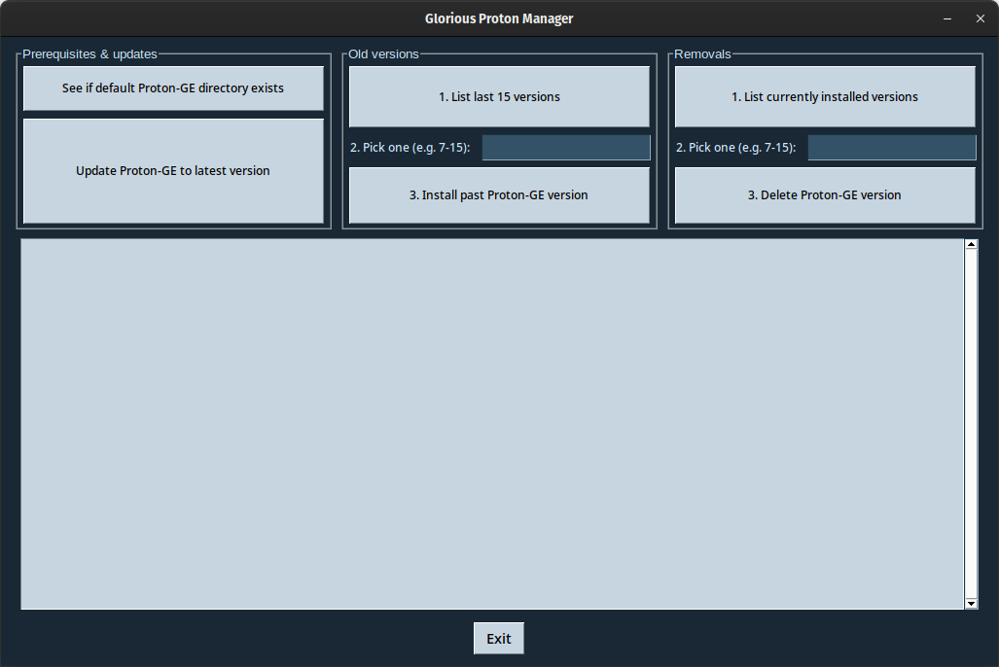999x667 pixels.
Task: Close the Glorious Proton Manager window
Action: [981, 18]
